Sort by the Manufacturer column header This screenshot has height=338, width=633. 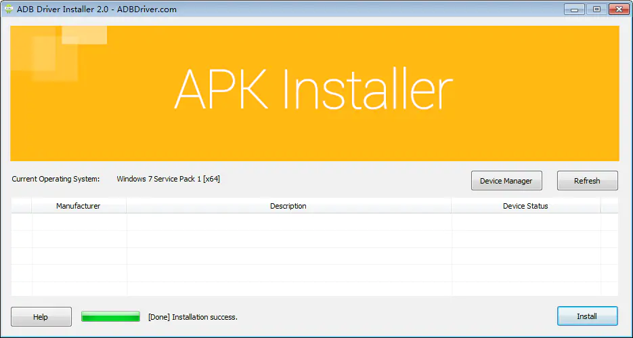(x=79, y=206)
